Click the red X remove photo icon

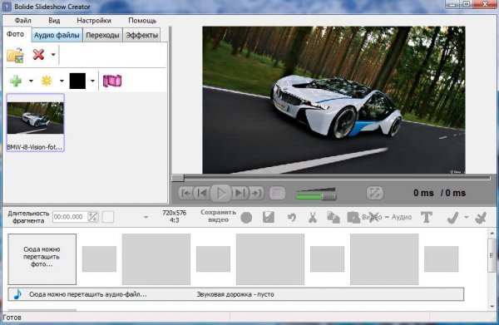pos(38,55)
